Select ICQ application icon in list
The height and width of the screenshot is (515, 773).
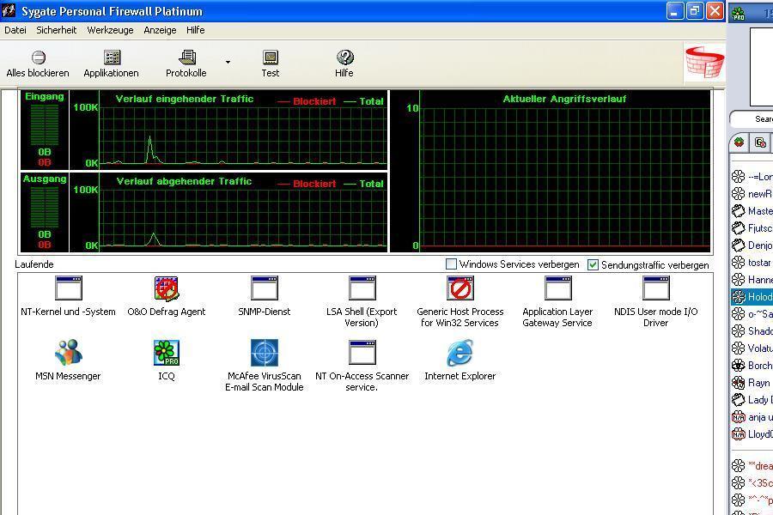[167, 353]
